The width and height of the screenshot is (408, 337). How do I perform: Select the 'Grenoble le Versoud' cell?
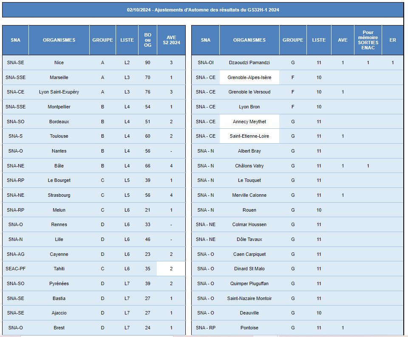tap(249, 92)
